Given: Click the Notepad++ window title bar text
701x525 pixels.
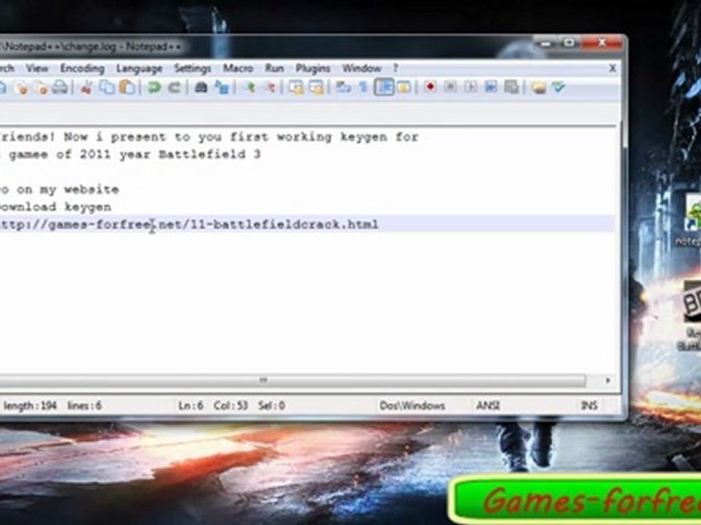Looking at the screenshot, I should tap(91, 47).
